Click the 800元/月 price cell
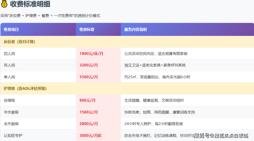 point(88,101)
